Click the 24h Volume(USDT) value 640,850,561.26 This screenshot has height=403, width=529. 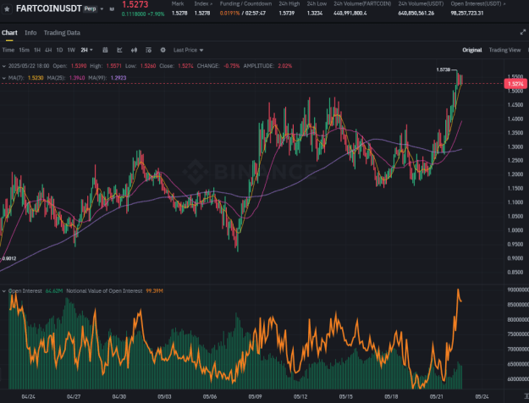416,14
